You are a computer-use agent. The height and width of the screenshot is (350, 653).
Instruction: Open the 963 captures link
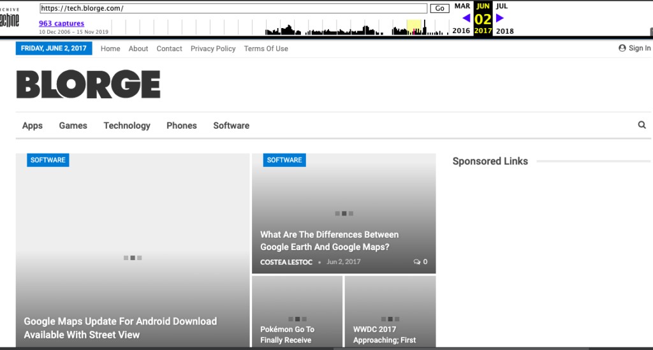(62, 24)
